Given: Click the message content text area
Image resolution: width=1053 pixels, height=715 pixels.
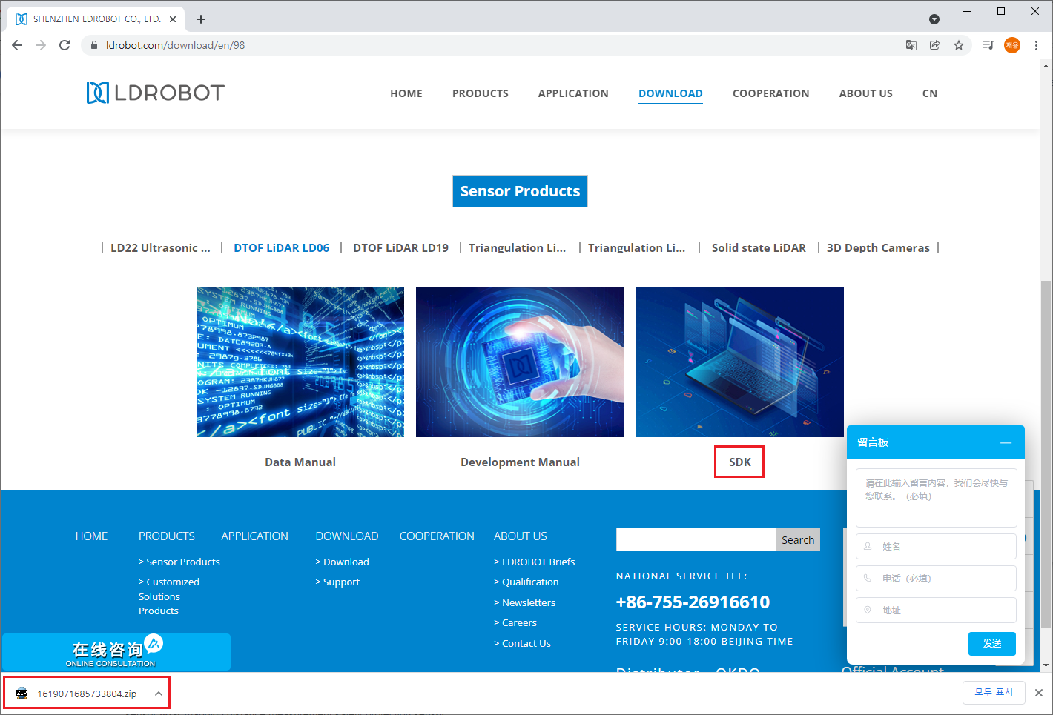Looking at the screenshot, I should 936,497.
